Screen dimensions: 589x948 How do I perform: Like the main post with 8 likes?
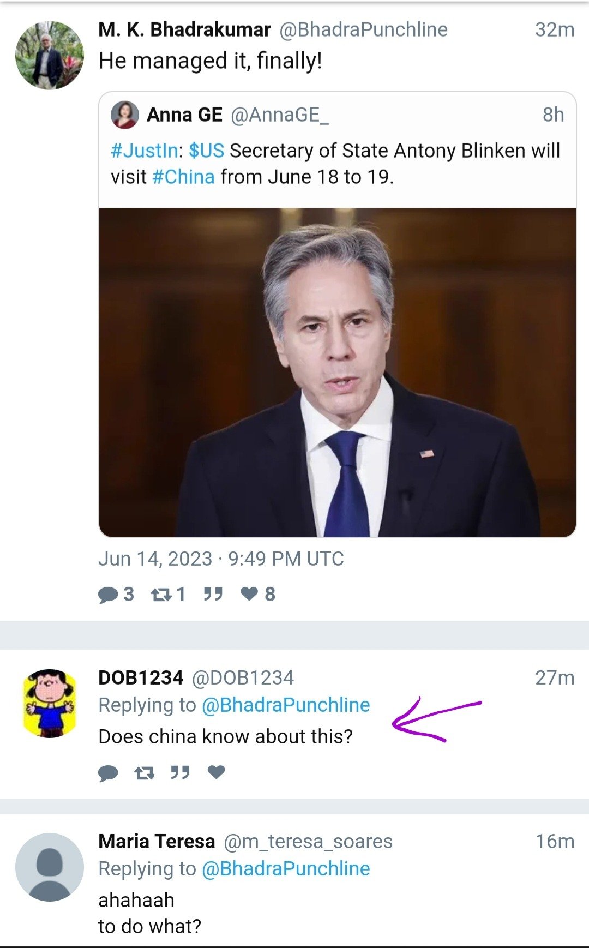[249, 594]
